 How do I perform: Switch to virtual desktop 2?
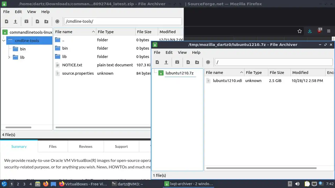pos(18,184)
